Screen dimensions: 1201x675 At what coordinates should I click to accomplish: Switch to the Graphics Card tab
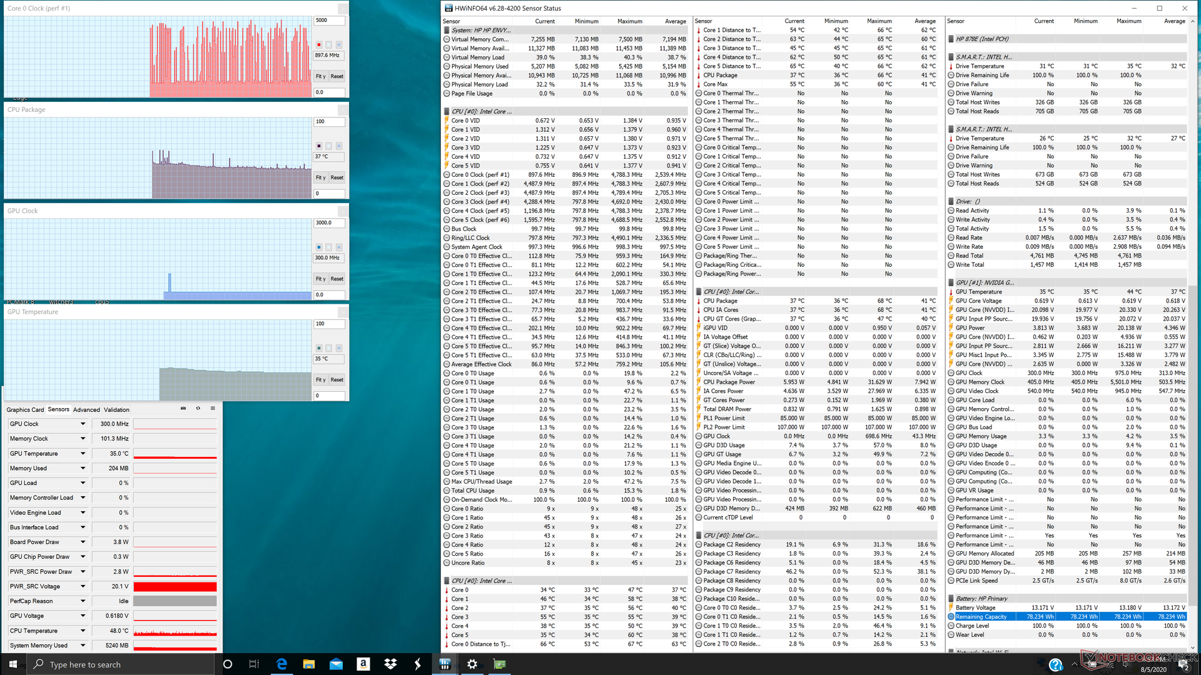click(x=25, y=410)
